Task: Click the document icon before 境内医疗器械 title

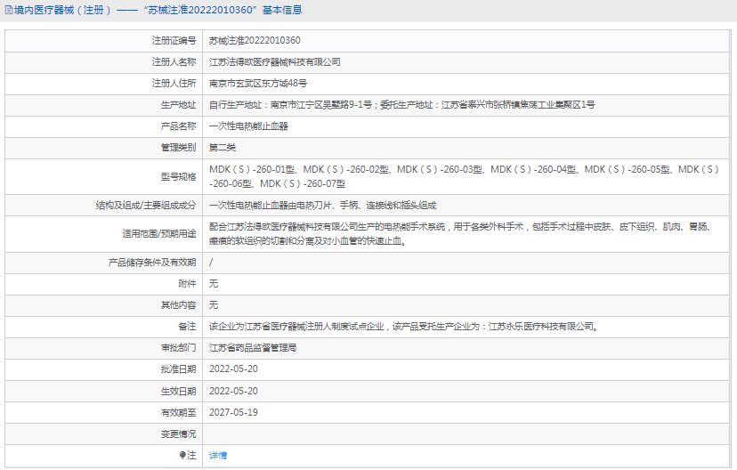Action: (x=9, y=10)
